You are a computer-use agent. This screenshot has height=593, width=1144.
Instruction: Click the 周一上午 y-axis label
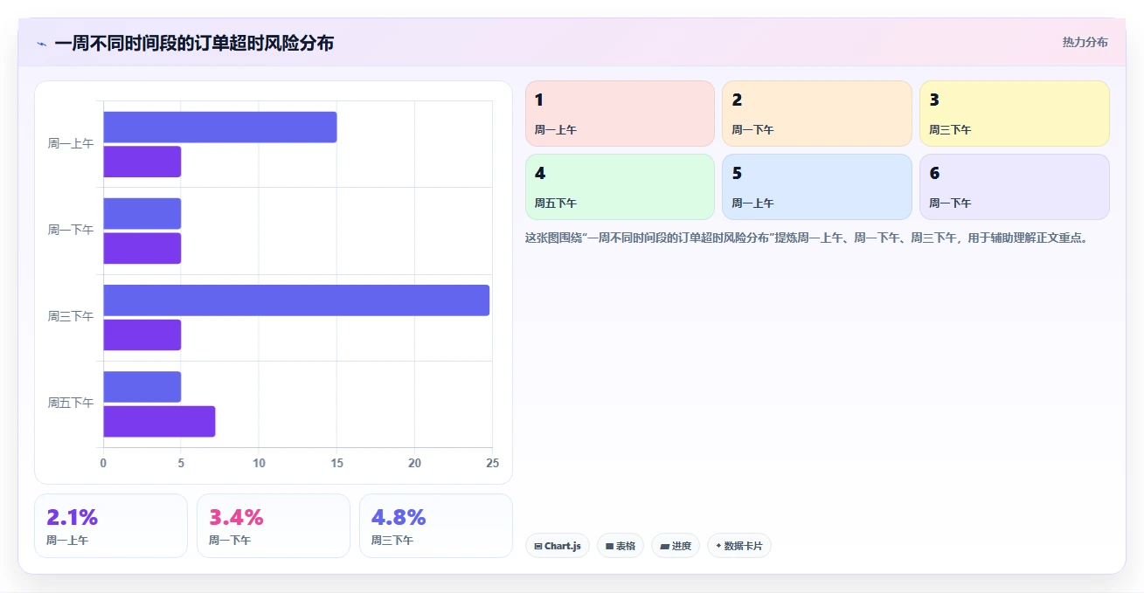(x=71, y=144)
